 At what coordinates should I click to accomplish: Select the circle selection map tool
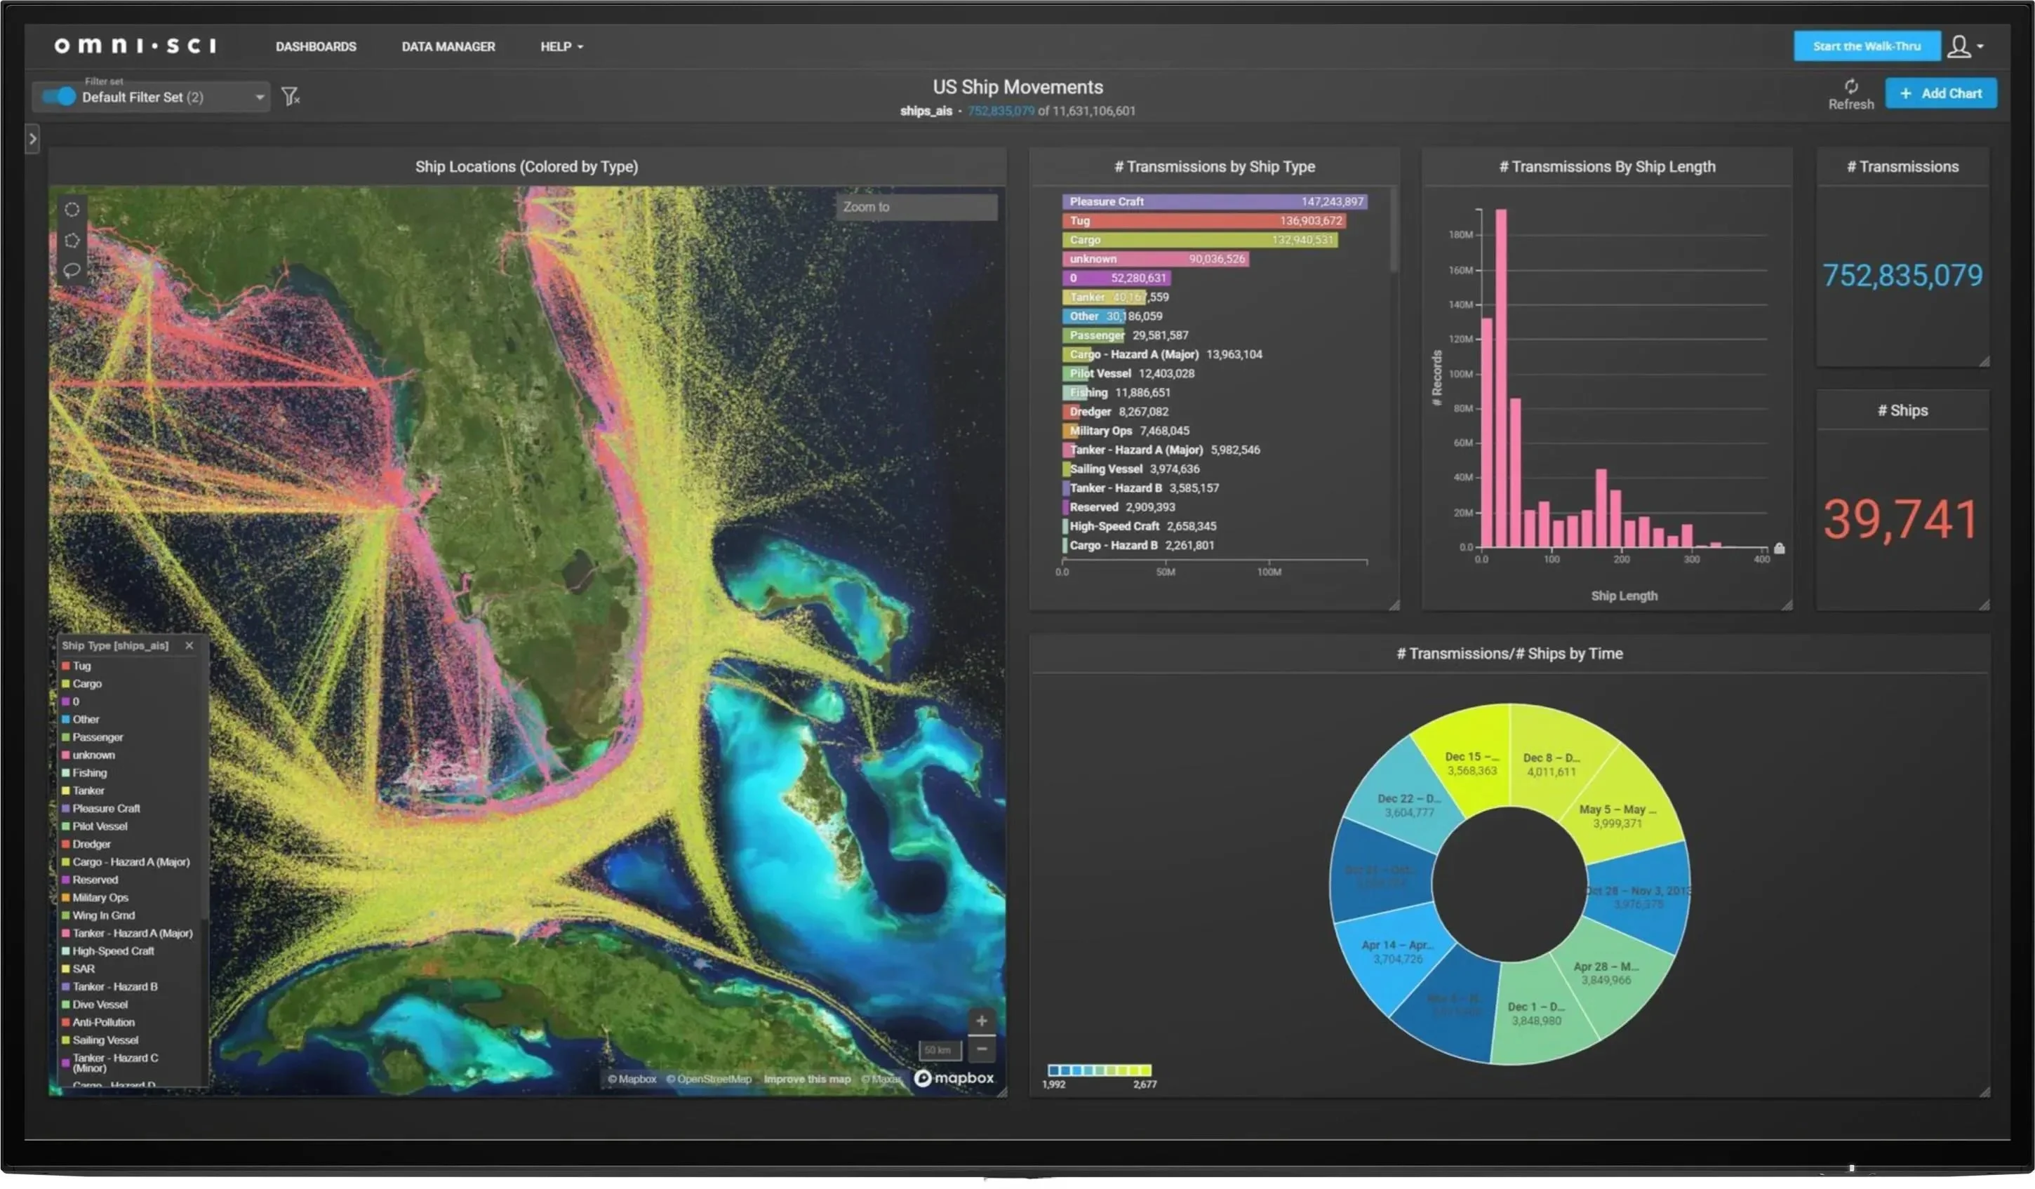[72, 210]
